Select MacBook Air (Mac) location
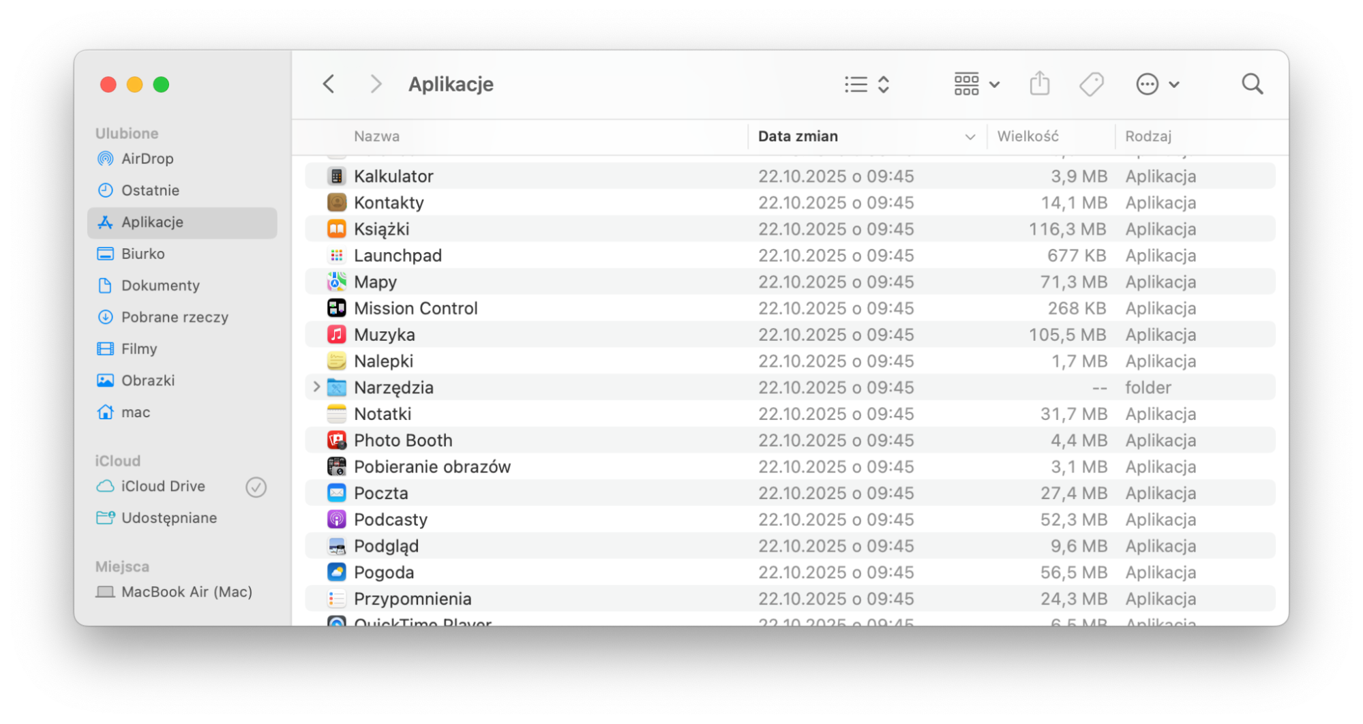 [x=182, y=592]
